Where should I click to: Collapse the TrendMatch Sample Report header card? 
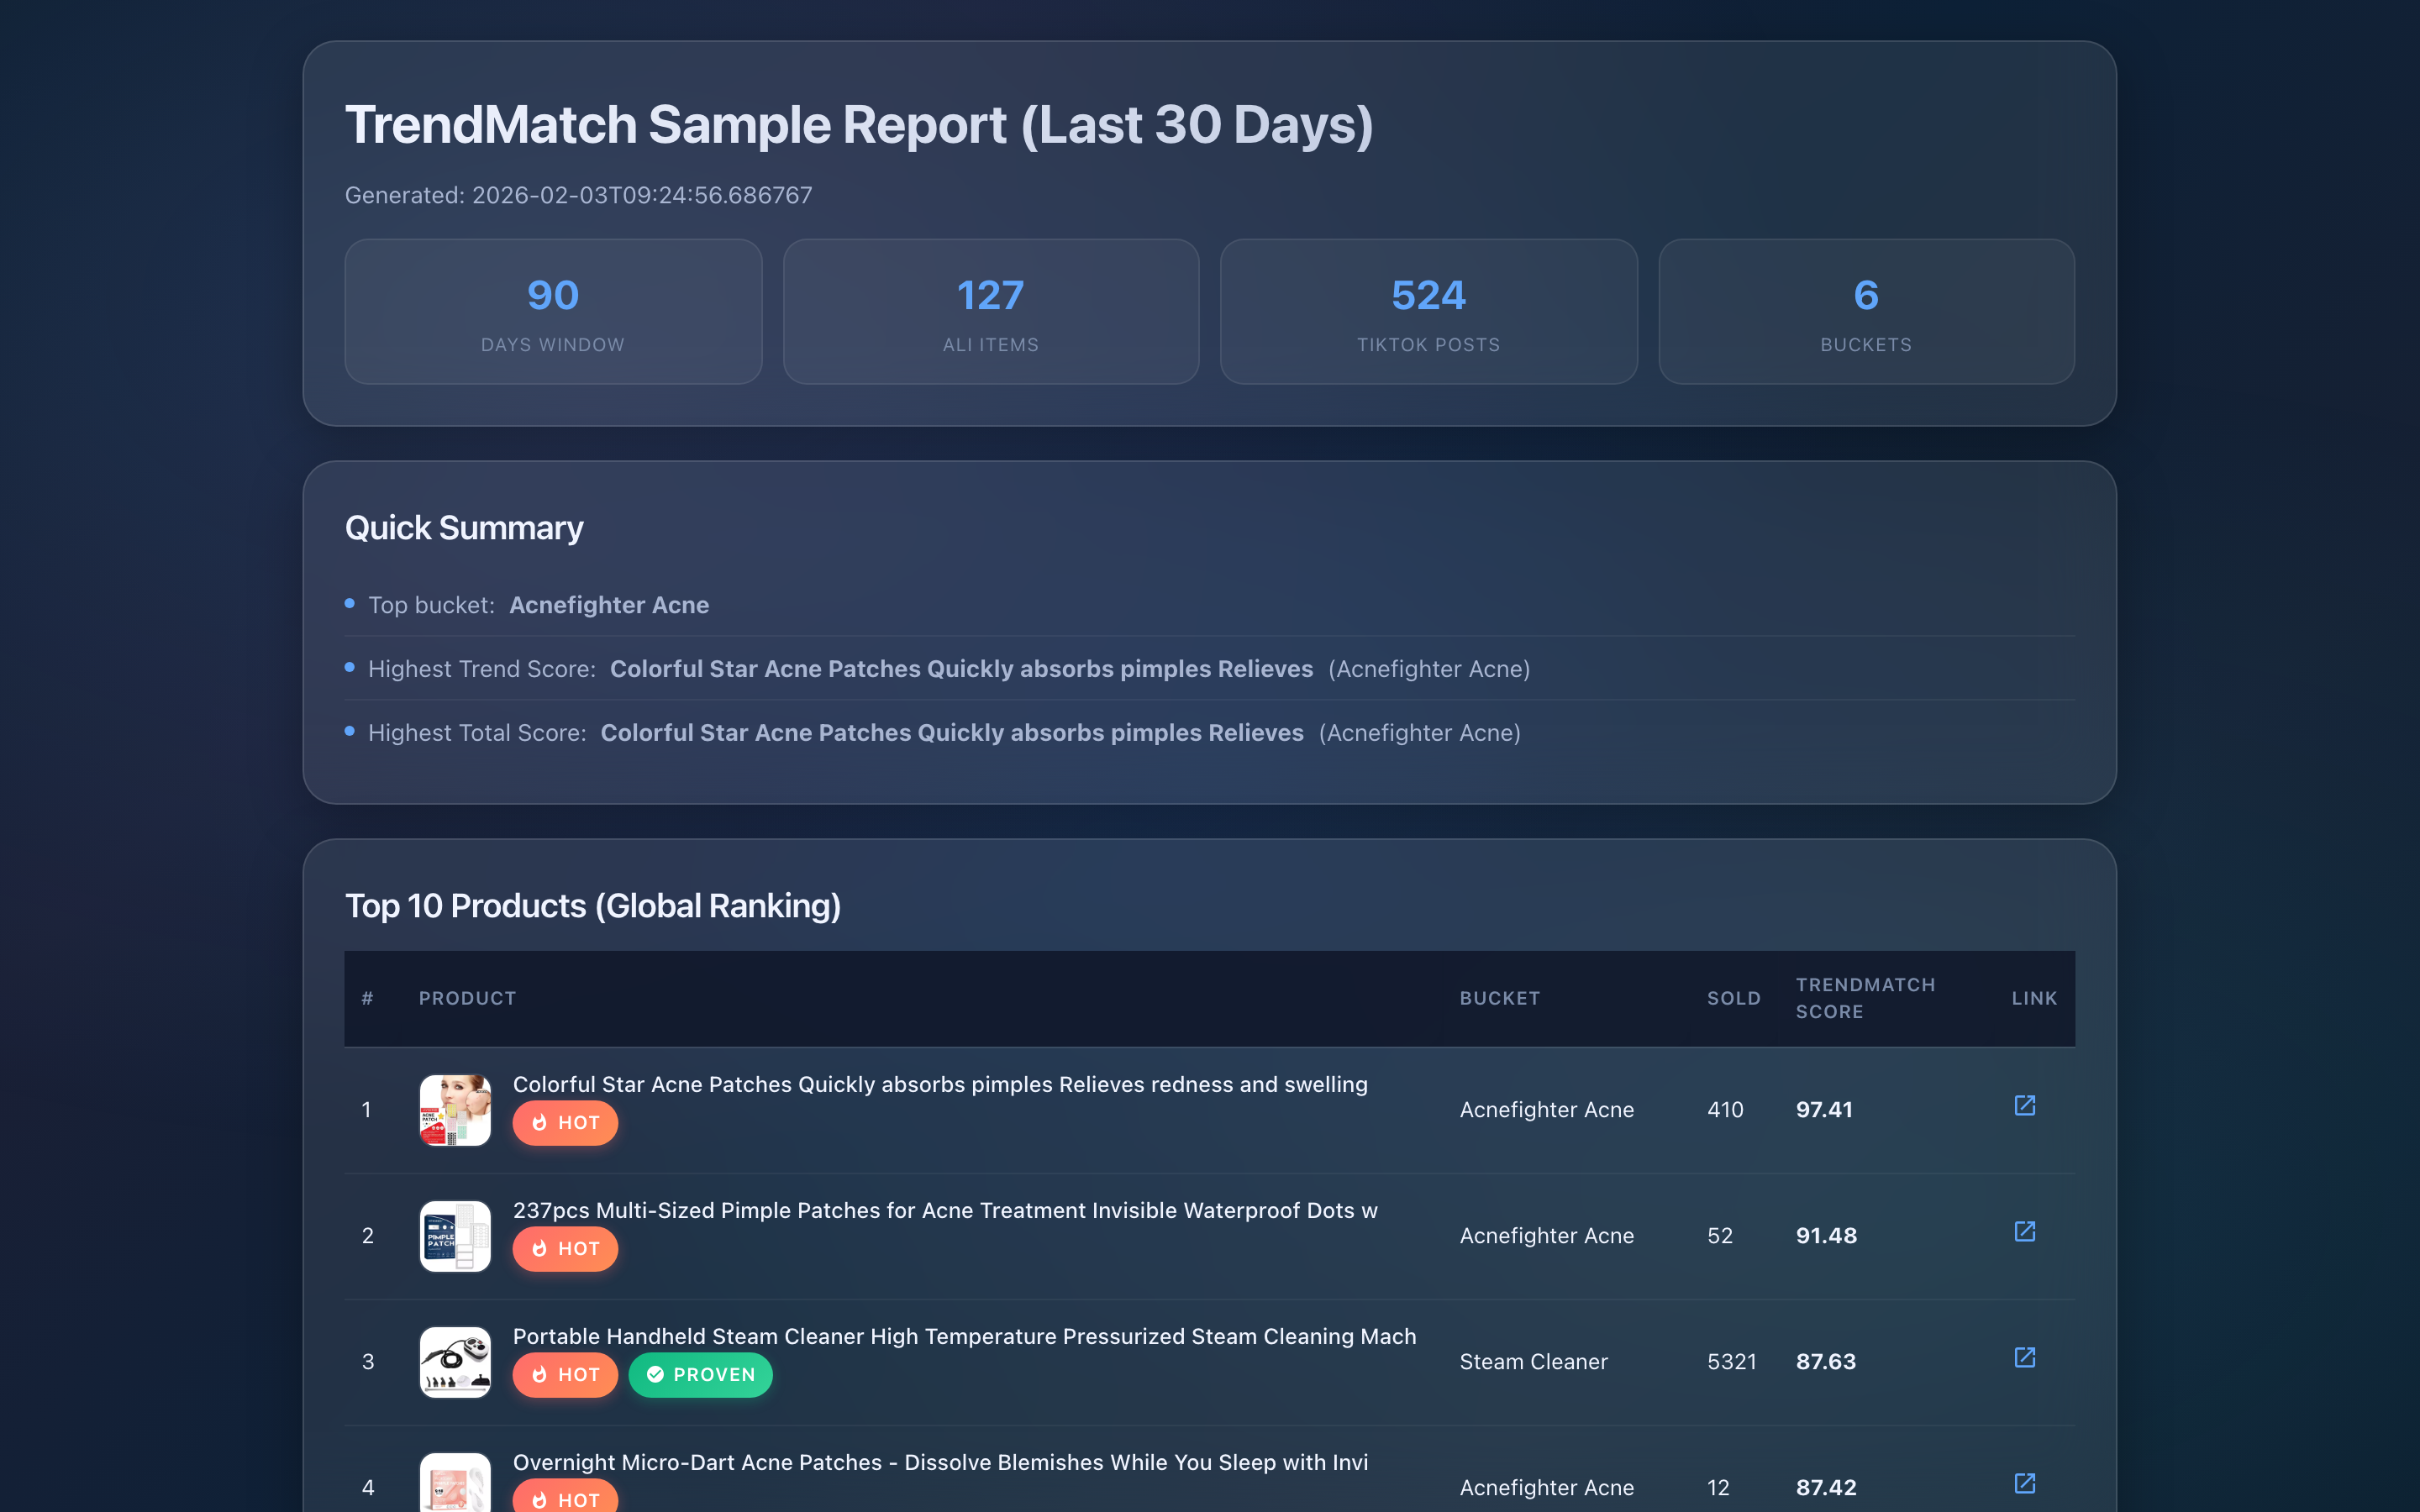tap(860, 123)
